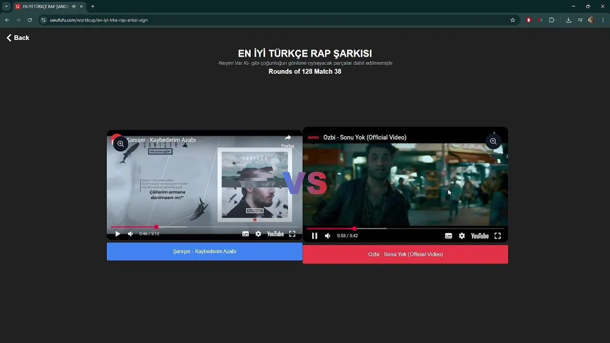The image size is (610, 343).
Task: Reload the uwufufu page
Action: 30,20
